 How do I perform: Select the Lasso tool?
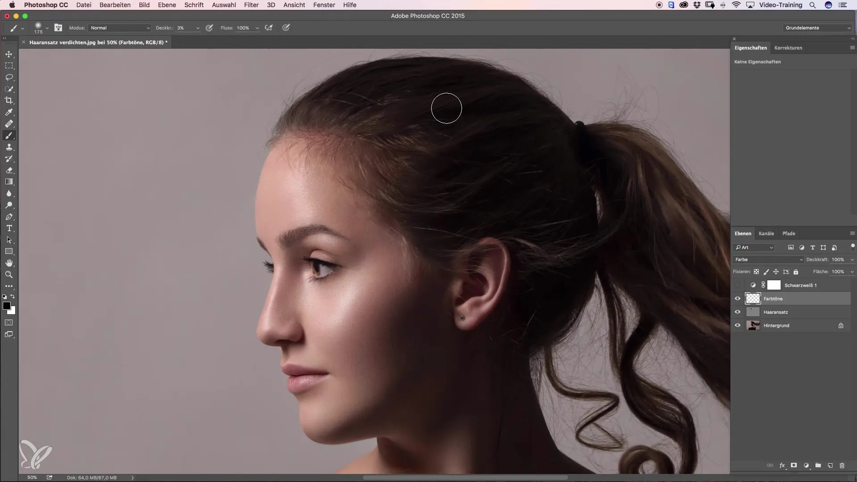9,77
